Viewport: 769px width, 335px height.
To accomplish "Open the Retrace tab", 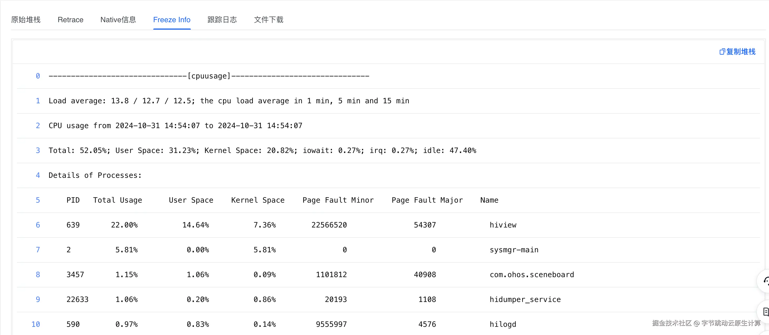I will (71, 20).
